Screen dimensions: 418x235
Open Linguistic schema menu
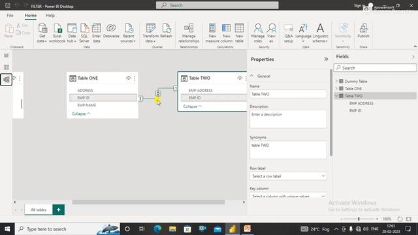[x=320, y=33]
